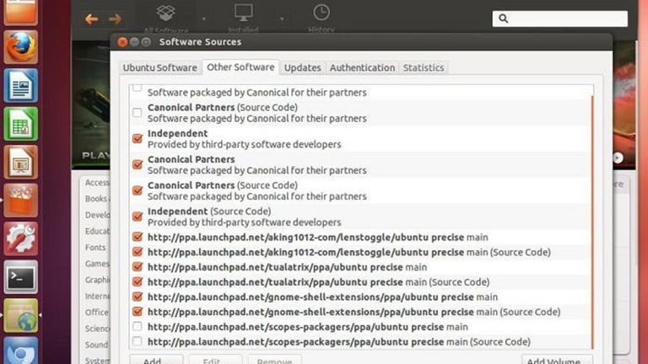Launch LibreOffice Calc from the dock
648x364 pixels.
[x=20, y=124]
